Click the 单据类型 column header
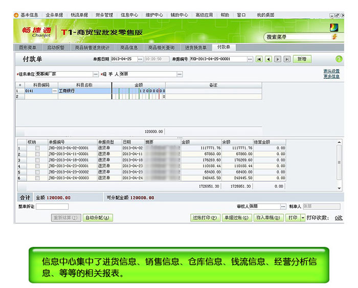The height and width of the screenshot is (288, 358). 109,142
